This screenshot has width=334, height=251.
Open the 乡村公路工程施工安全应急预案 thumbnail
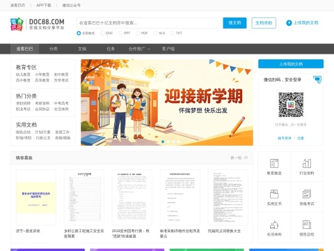pyautogui.click(x=84, y=197)
